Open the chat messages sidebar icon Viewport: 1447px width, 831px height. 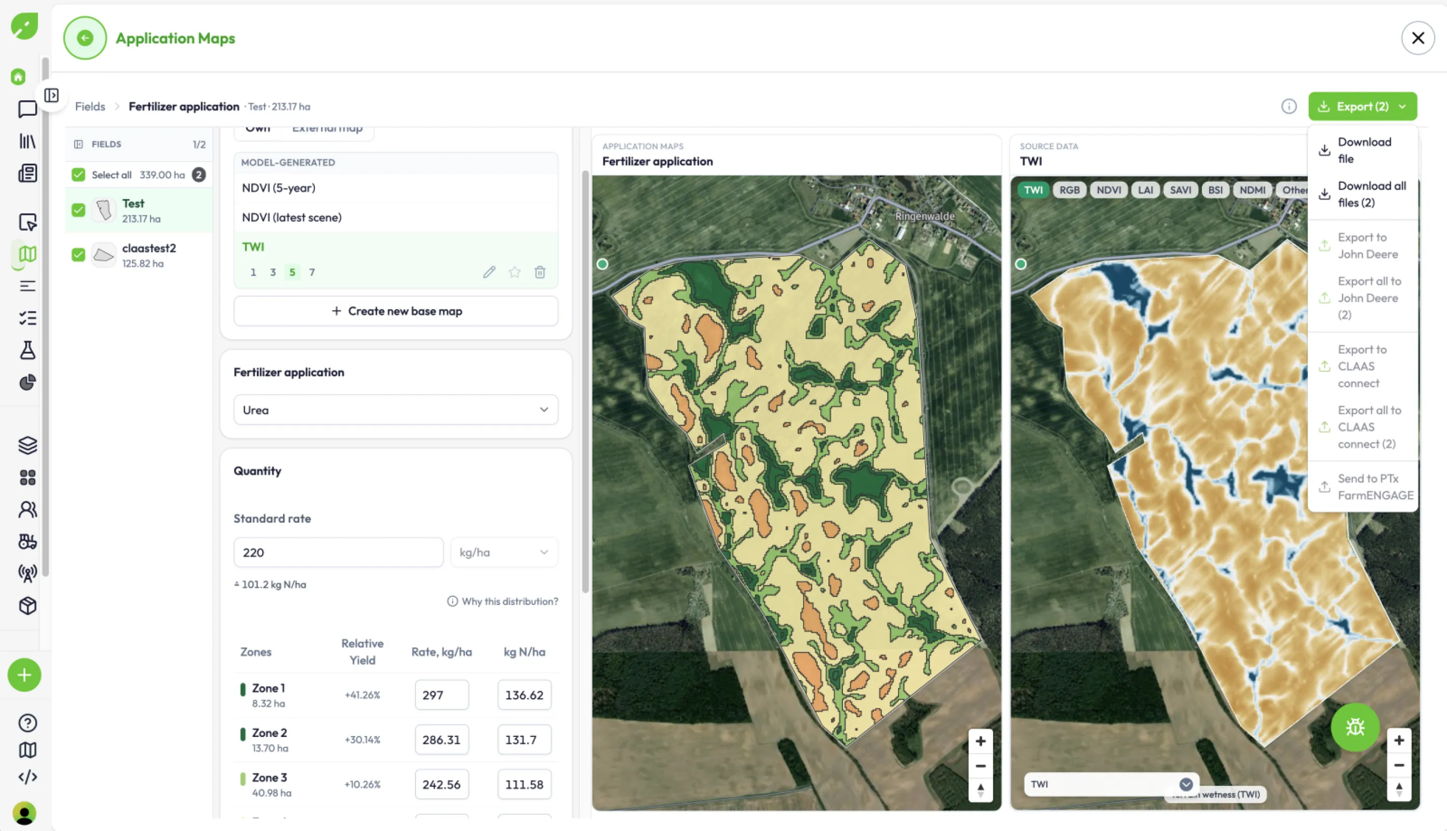(x=27, y=109)
